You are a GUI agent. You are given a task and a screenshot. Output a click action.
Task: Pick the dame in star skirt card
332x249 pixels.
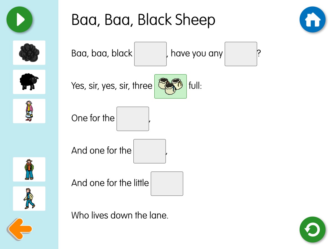pos(29,111)
